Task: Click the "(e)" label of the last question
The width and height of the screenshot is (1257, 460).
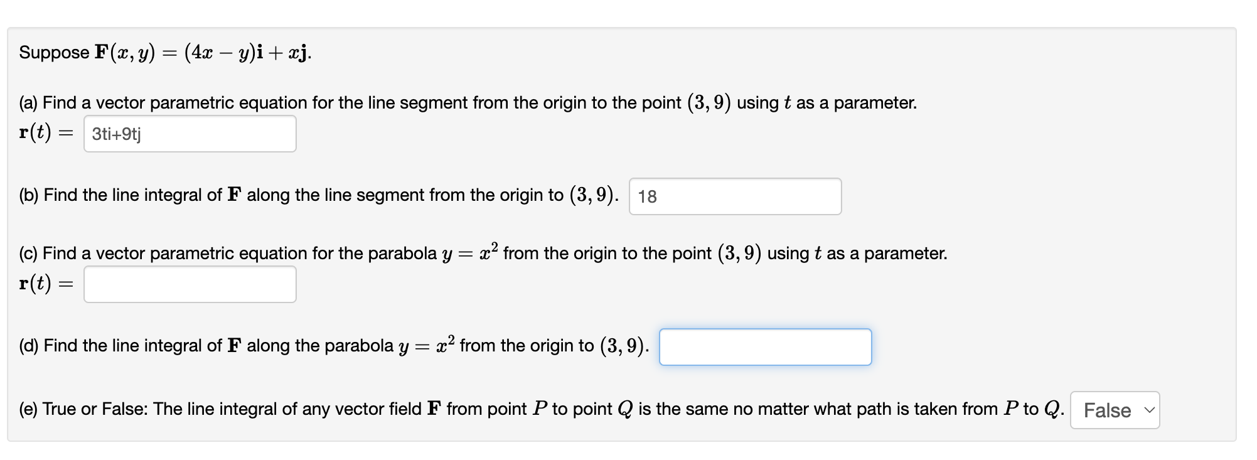Action: pyautogui.click(x=28, y=409)
